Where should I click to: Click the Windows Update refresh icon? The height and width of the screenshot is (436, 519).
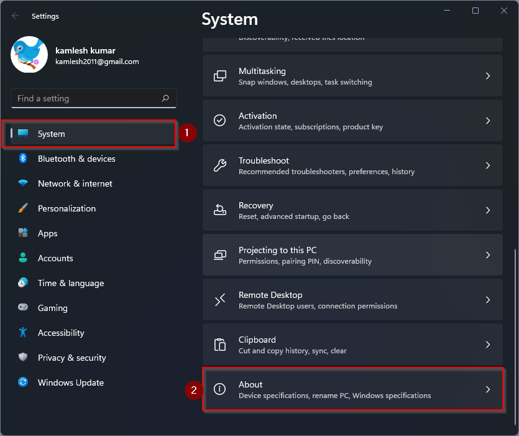coord(23,382)
